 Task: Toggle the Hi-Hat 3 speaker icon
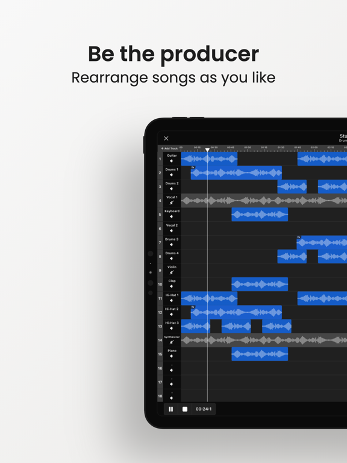[172, 328]
